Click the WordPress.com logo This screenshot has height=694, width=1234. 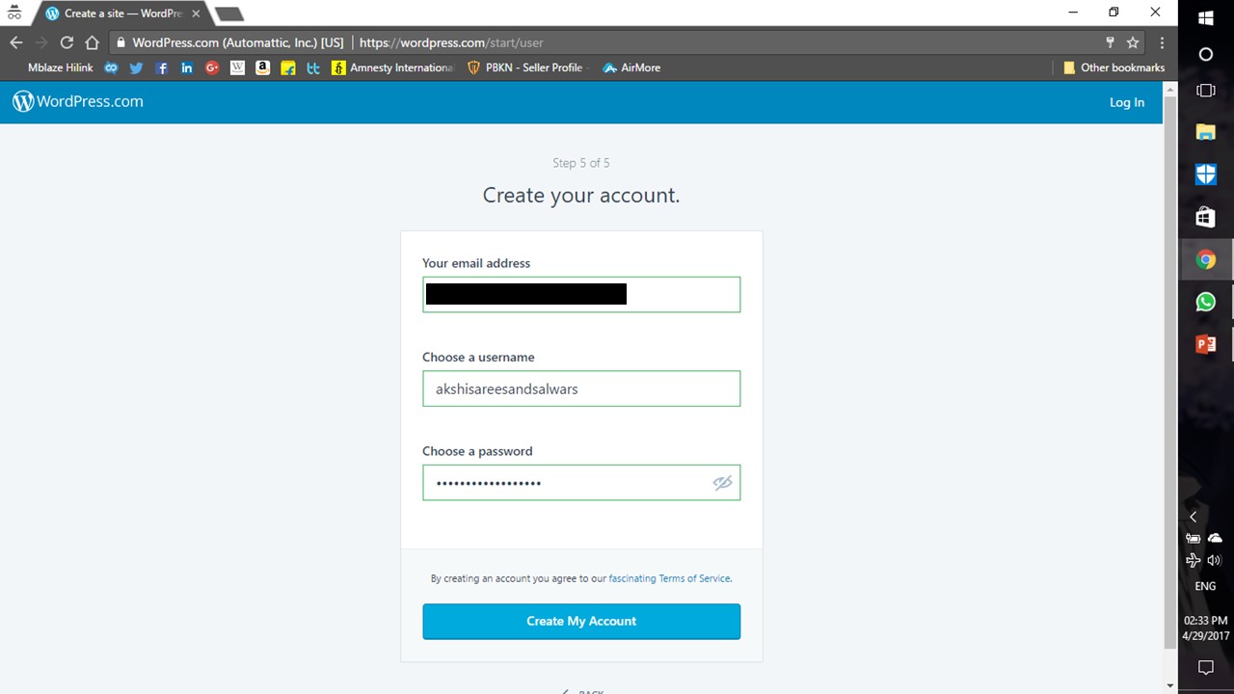pos(78,102)
